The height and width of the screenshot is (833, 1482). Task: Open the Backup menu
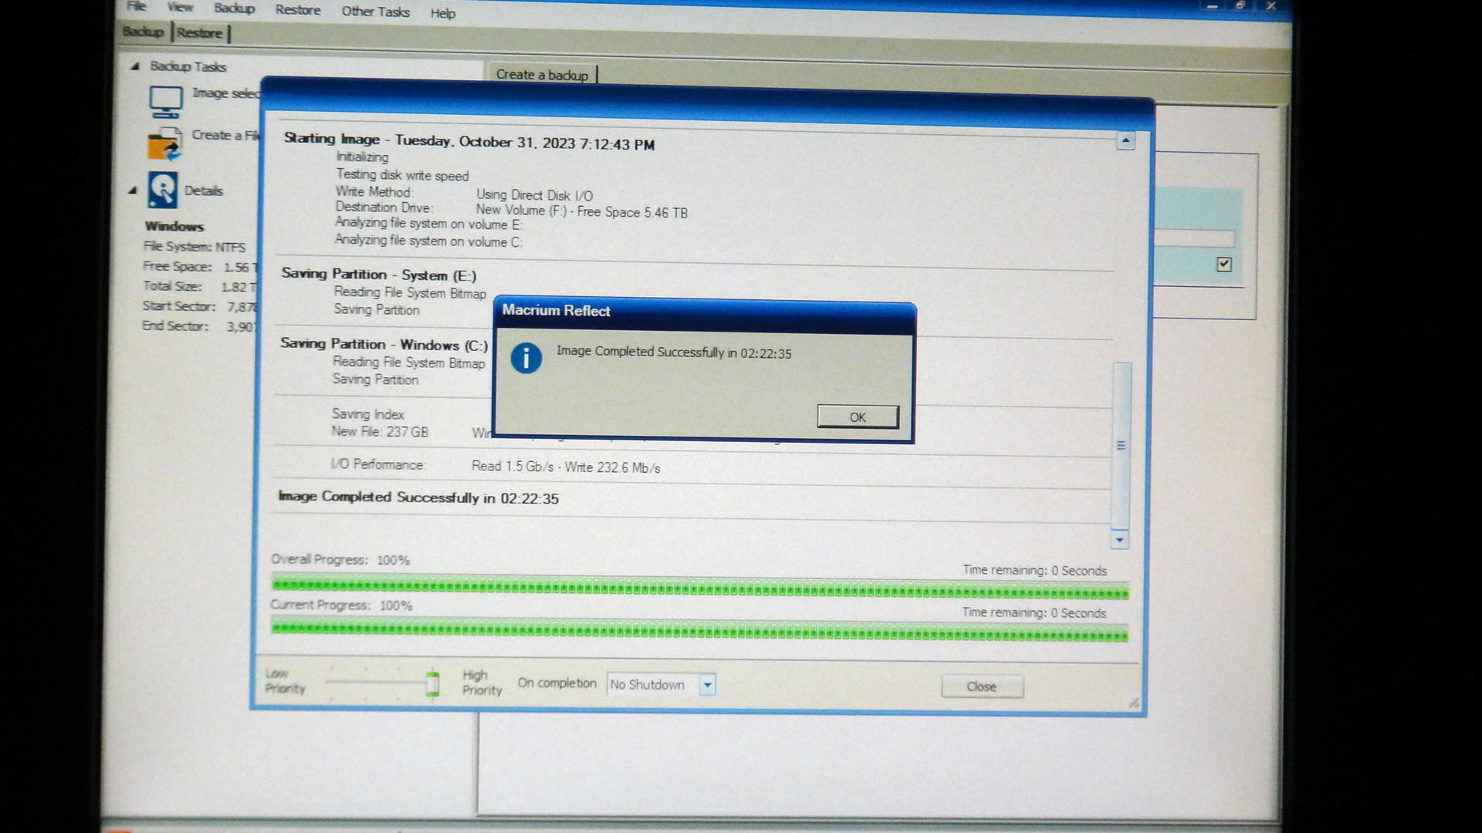click(x=234, y=8)
